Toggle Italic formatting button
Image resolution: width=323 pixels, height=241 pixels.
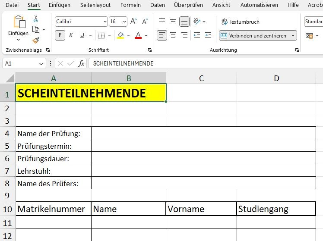tap(71, 35)
